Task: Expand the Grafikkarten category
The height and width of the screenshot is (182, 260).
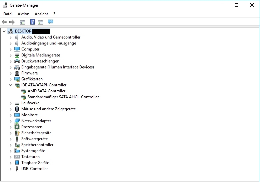Action: tap(10, 79)
